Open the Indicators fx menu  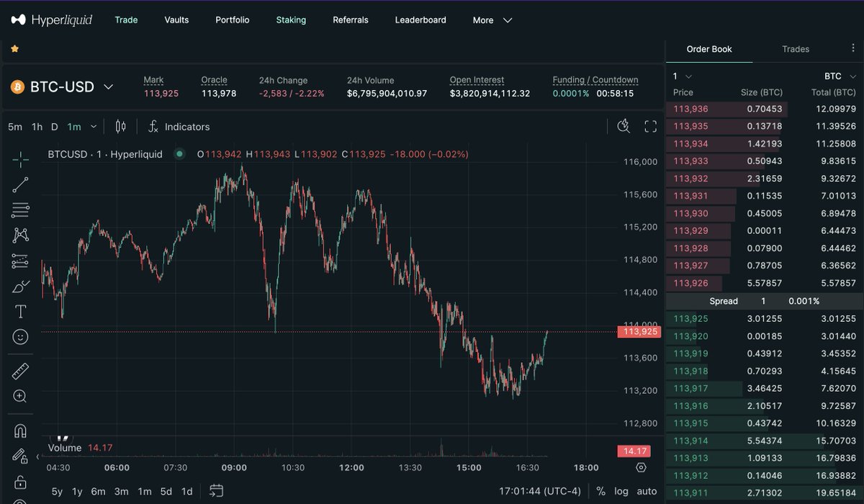[179, 127]
